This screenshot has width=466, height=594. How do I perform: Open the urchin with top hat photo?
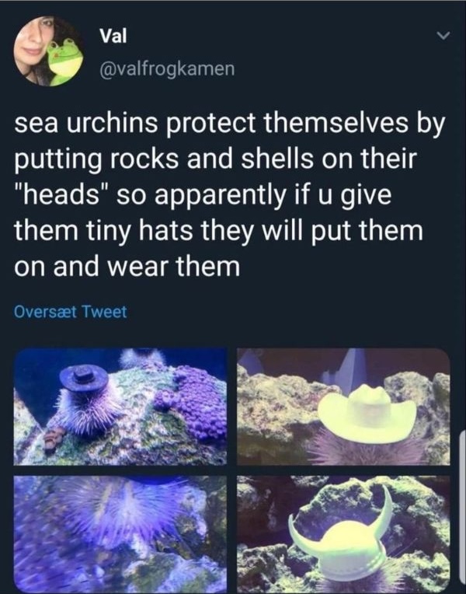(x=120, y=407)
